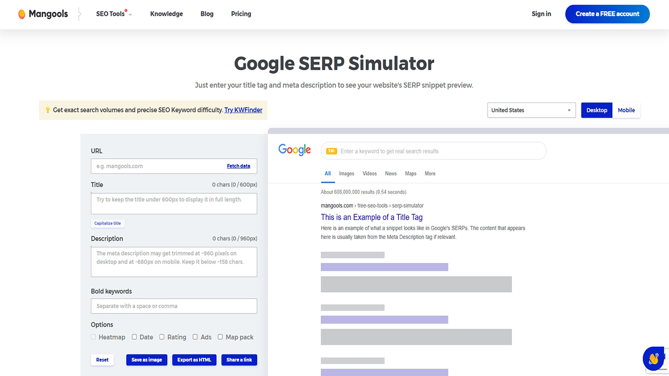
Task: Click the Reset button
Action: point(103,360)
